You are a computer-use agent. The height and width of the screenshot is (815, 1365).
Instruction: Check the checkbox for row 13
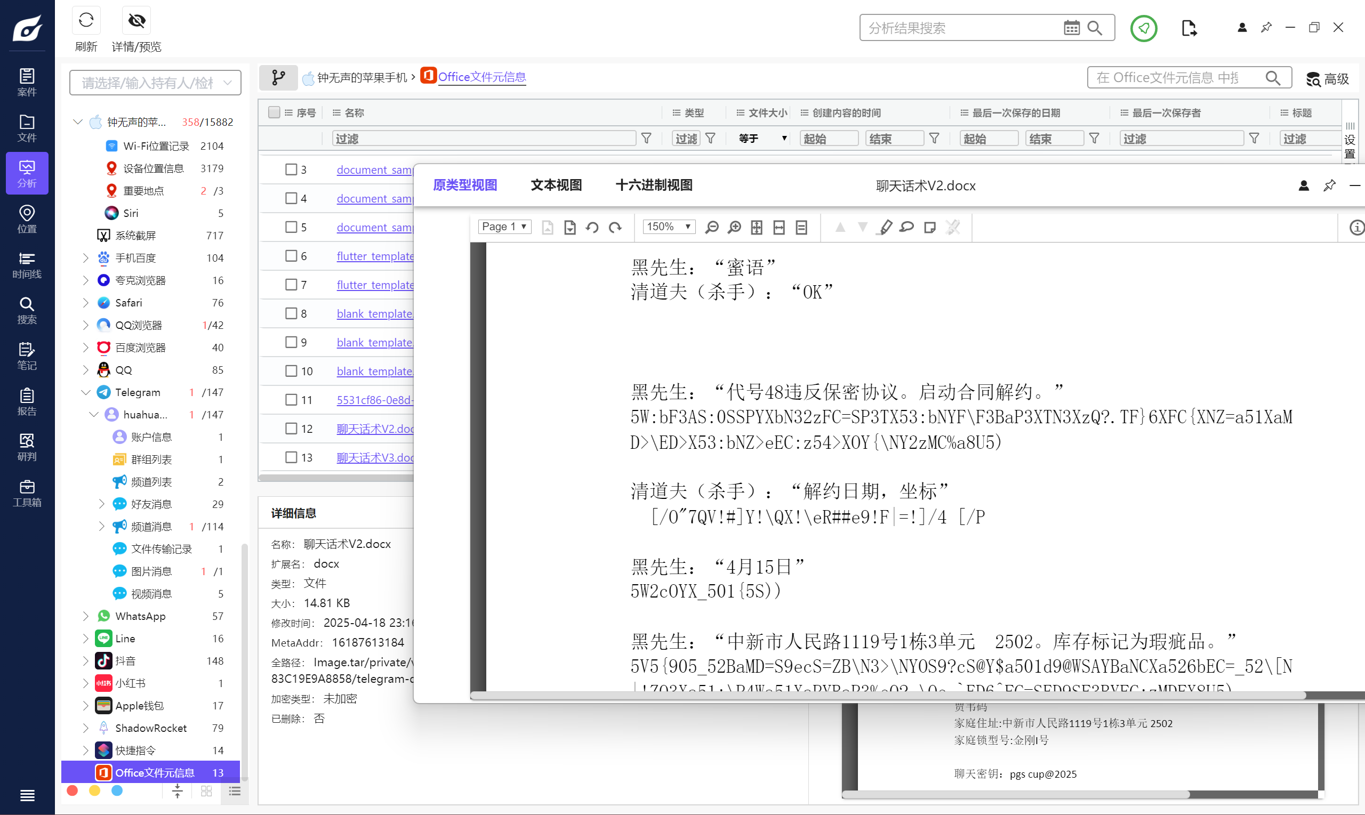pos(291,457)
